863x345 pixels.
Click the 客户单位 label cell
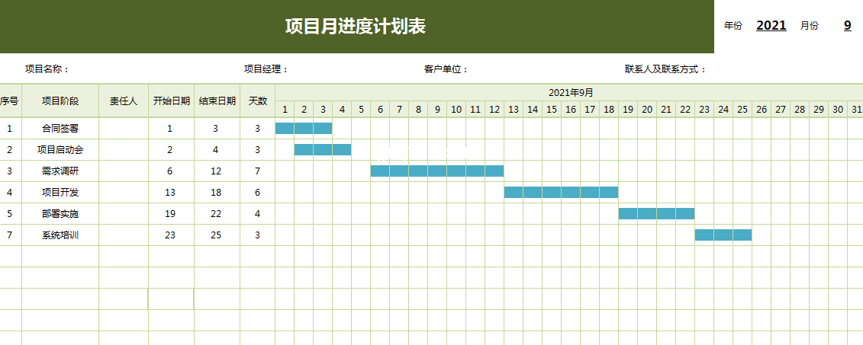[x=446, y=69]
